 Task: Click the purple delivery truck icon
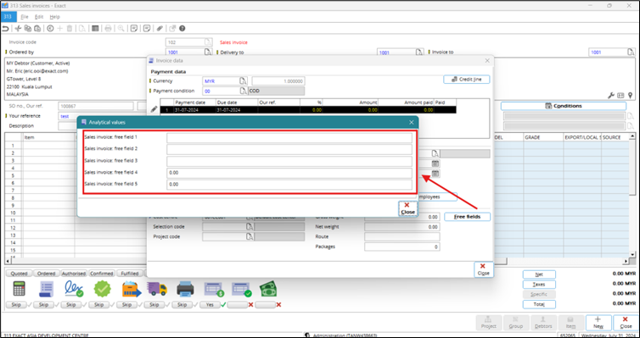(157, 289)
